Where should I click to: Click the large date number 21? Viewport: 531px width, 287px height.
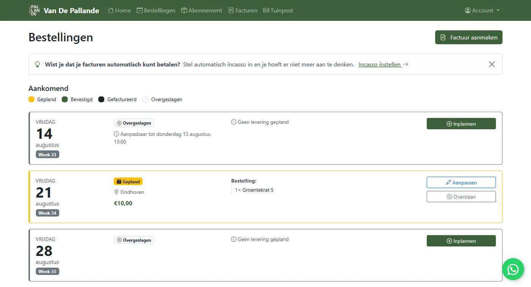(x=44, y=193)
